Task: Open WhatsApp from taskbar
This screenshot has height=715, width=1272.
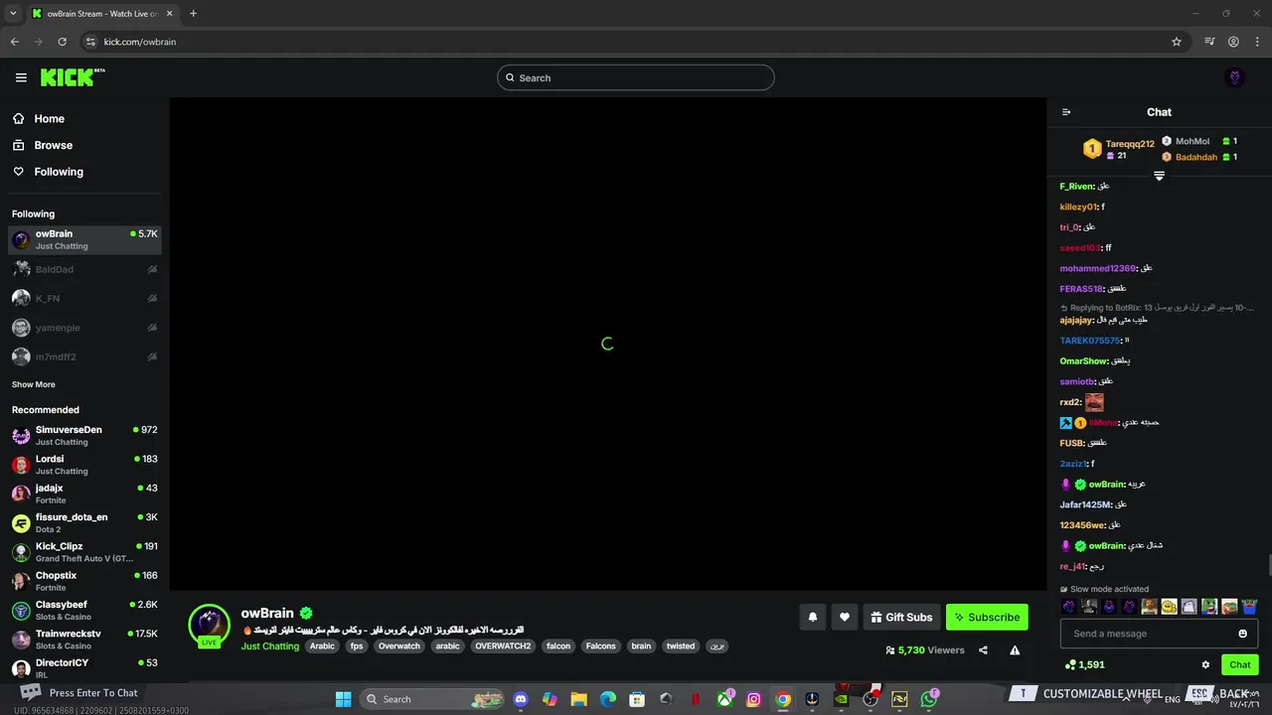Action: point(929,699)
